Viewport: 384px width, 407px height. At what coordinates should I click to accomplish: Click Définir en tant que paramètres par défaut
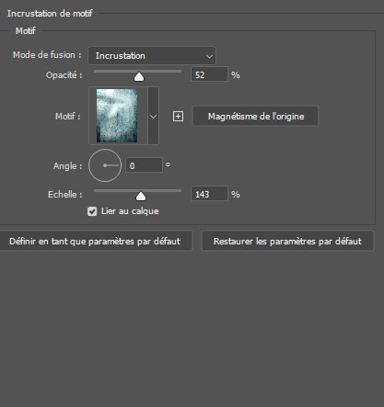[x=95, y=242]
